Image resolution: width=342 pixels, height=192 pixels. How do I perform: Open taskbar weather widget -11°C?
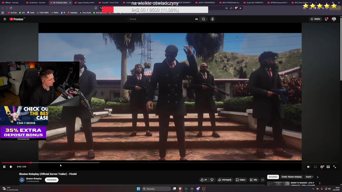[x=10, y=189]
